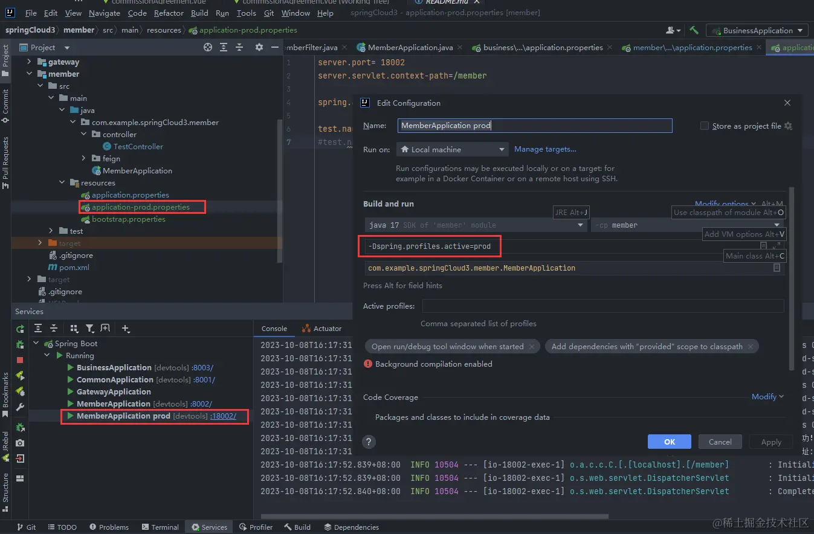This screenshot has width=814, height=534.
Task: Open the Code Coverage Modify dropdown
Action: 767,397
